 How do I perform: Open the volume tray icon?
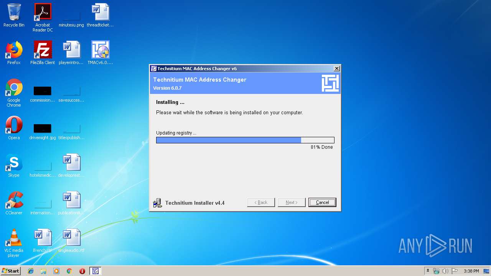(x=445, y=271)
